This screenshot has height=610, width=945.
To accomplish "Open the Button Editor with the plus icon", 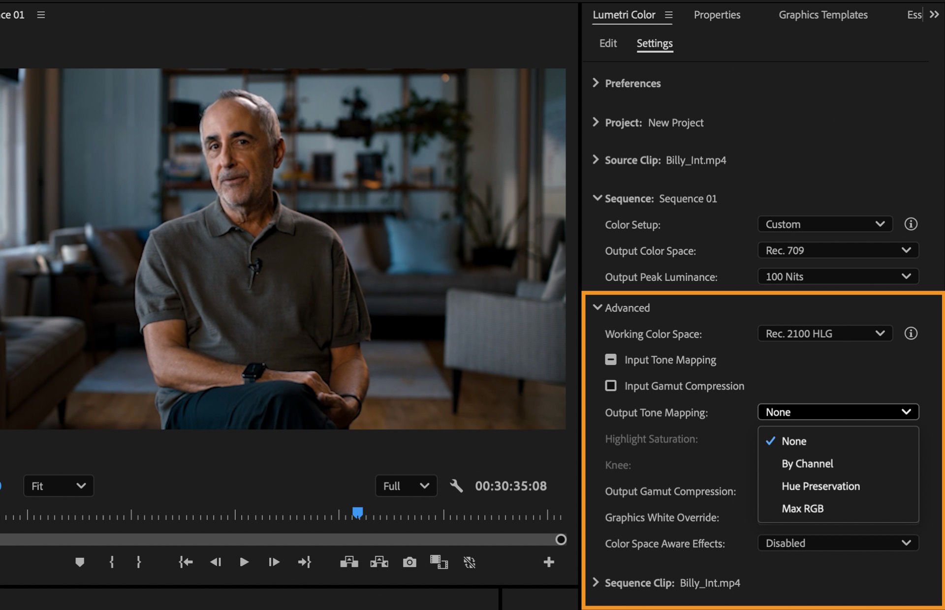I will pos(548,562).
